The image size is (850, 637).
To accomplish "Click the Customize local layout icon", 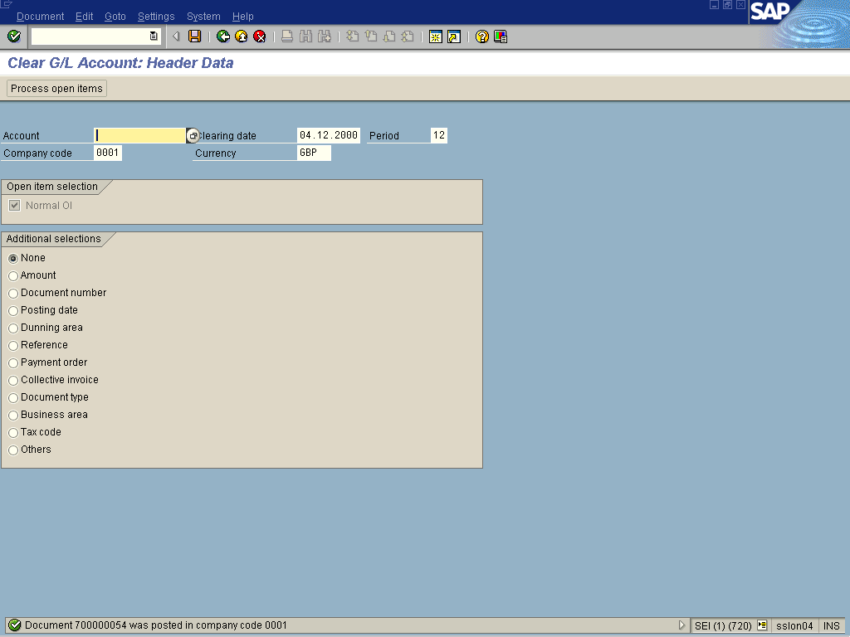I will point(501,36).
